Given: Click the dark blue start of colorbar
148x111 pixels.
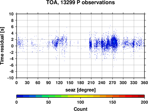Looking at the screenshot, I should coord(20,96).
